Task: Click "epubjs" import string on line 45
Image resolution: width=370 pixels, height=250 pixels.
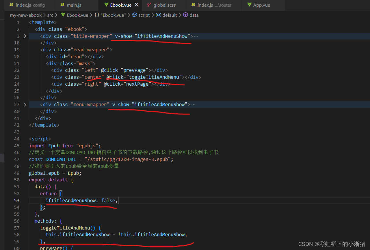Action: [x=87, y=146]
